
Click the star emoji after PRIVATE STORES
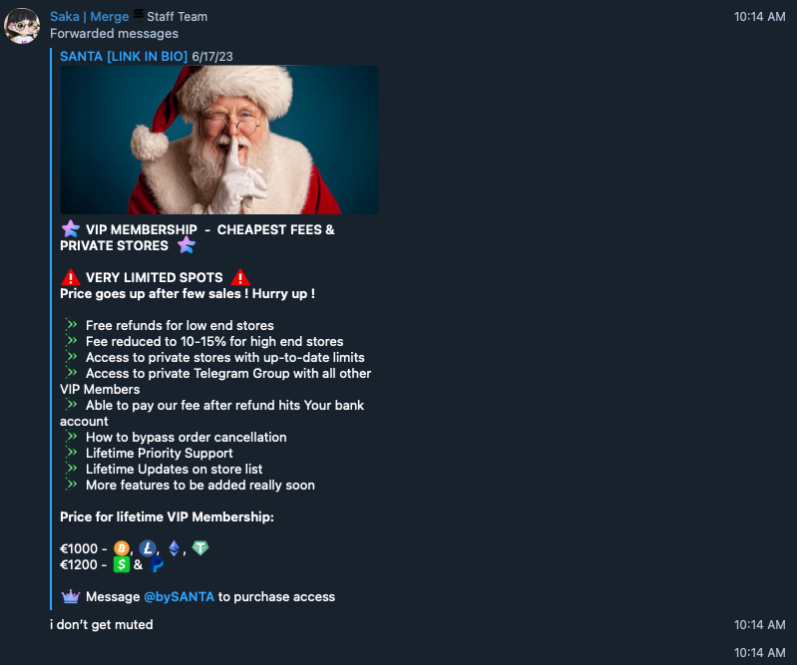(187, 245)
